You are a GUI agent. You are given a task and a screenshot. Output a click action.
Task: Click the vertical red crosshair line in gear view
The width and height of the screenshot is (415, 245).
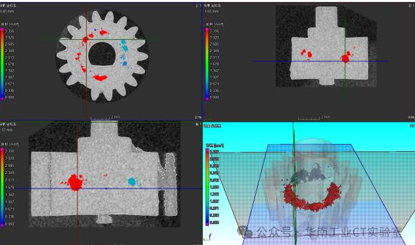tap(86, 61)
